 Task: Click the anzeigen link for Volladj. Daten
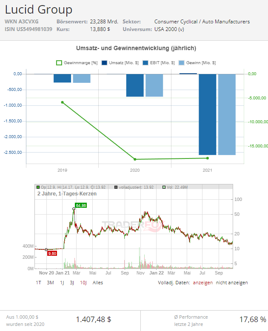(202, 283)
